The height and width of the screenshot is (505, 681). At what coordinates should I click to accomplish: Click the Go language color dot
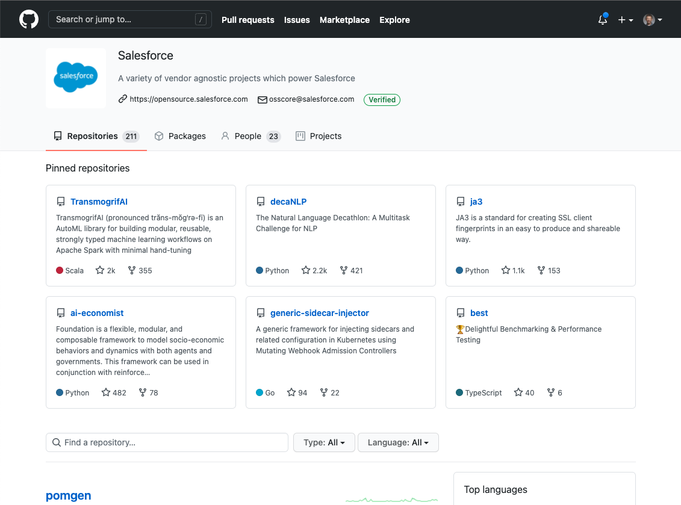pyautogui.click(x=260, y=392)
